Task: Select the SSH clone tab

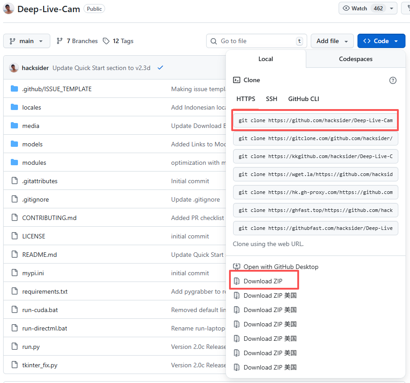Action: (271, 99)
